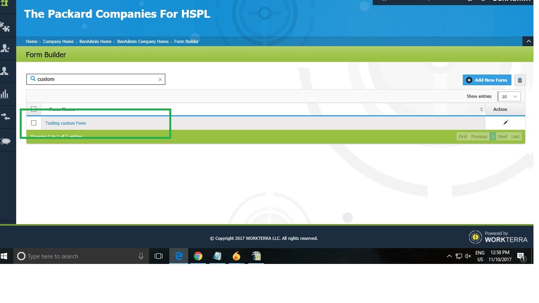Click the Last pagination button

pos(515,137)
